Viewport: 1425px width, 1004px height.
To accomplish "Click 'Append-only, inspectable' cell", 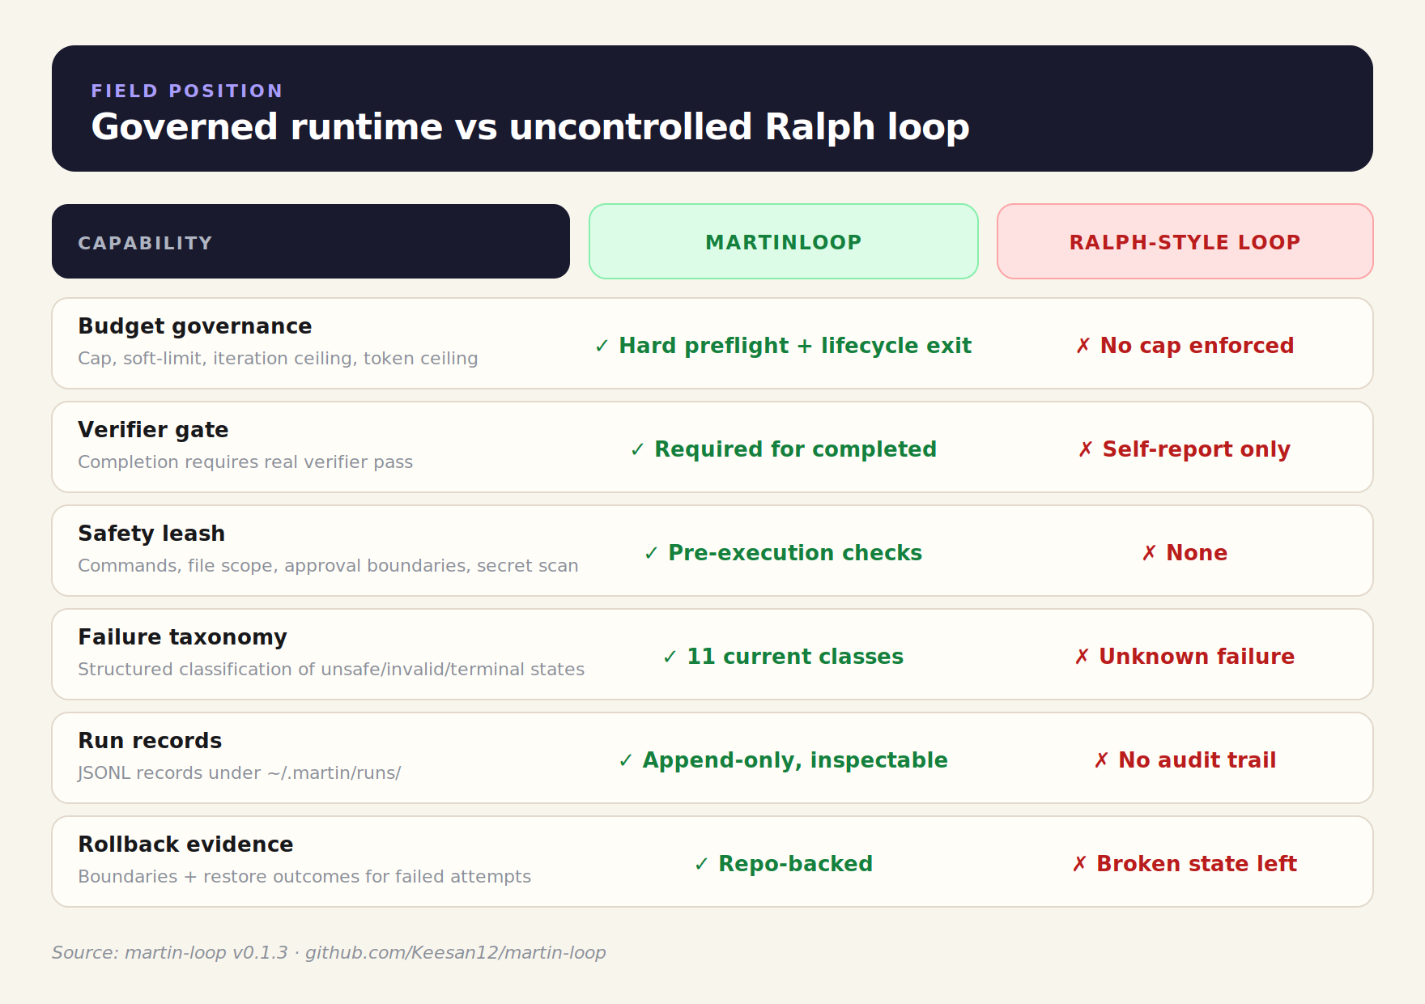I will pyautogui.click(x=783, y=760).
